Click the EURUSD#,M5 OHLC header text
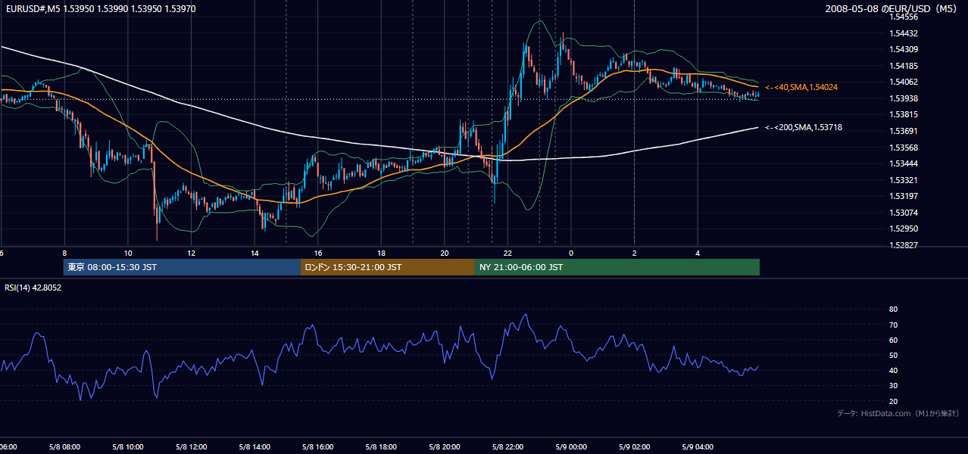 pyautogui.click(x=99, y=9)
